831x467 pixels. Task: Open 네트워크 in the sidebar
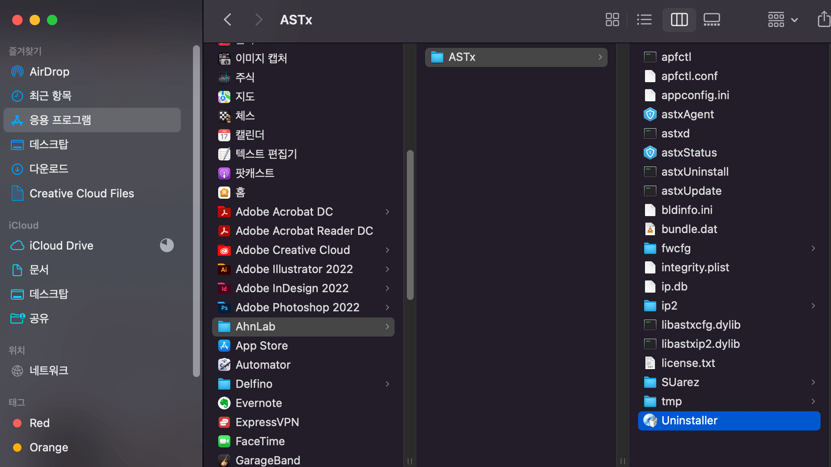pyautogui.click(x=92, y=371)
